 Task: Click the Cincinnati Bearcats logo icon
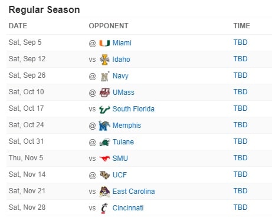[x=104, y=208]
